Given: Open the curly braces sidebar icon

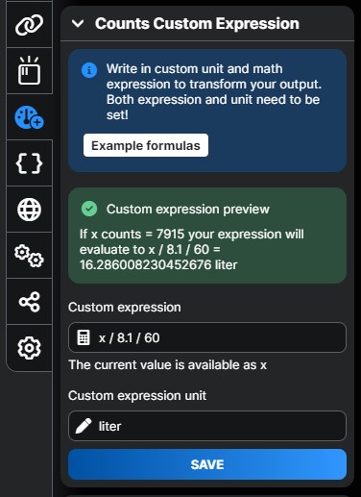Looking at the screenshot, I should point(29,163).
